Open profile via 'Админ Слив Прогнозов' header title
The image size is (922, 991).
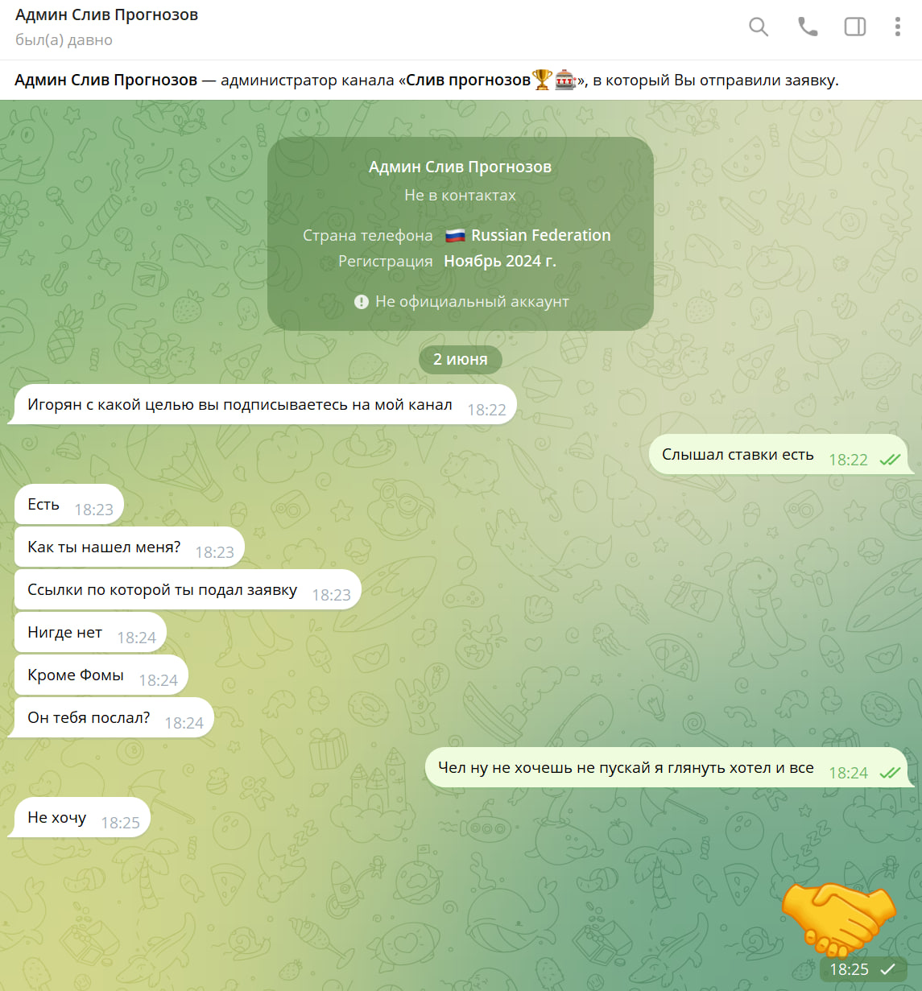pos(106,15)
